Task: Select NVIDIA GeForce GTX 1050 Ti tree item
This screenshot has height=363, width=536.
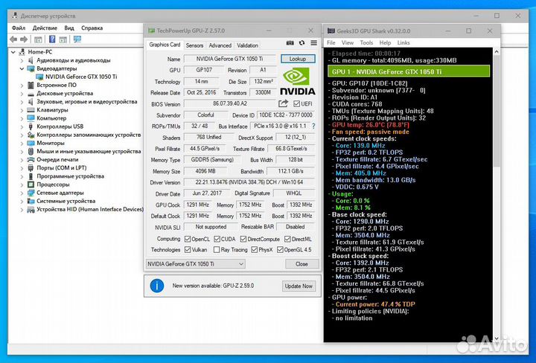Action: [x=80, y=77]
